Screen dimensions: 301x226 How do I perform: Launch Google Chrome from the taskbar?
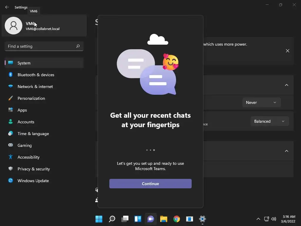tap(177, 219)
